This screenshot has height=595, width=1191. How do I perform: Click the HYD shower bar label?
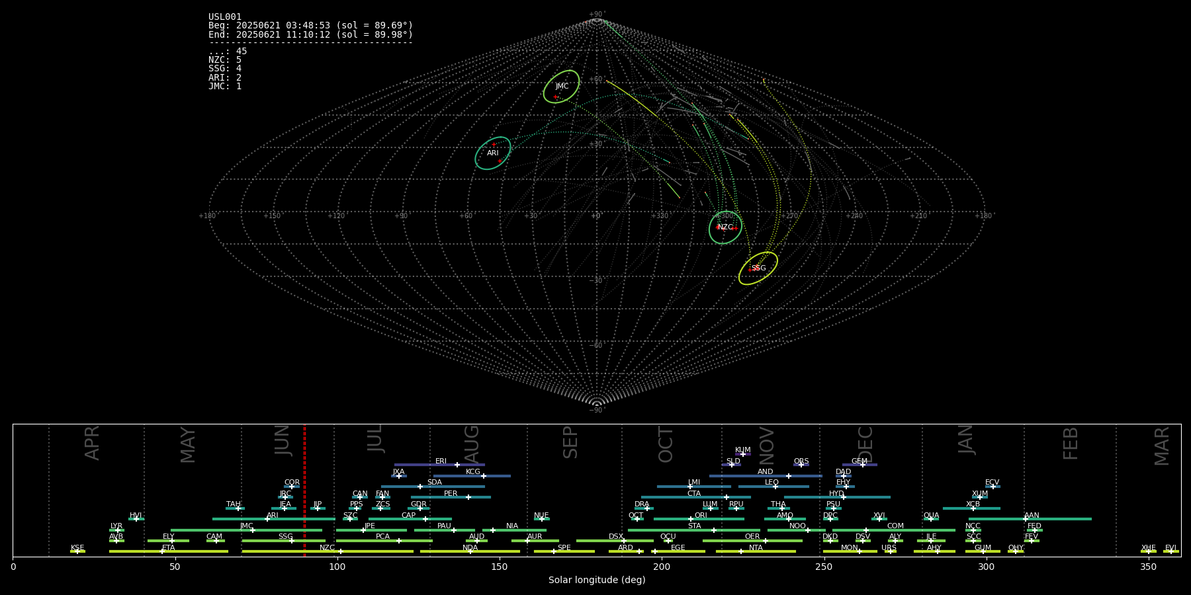pos(836,493)
